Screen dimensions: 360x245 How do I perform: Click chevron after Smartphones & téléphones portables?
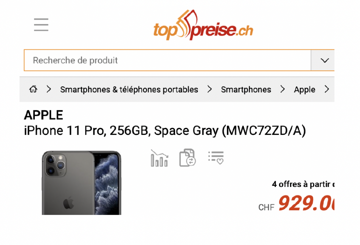point(209,89)
